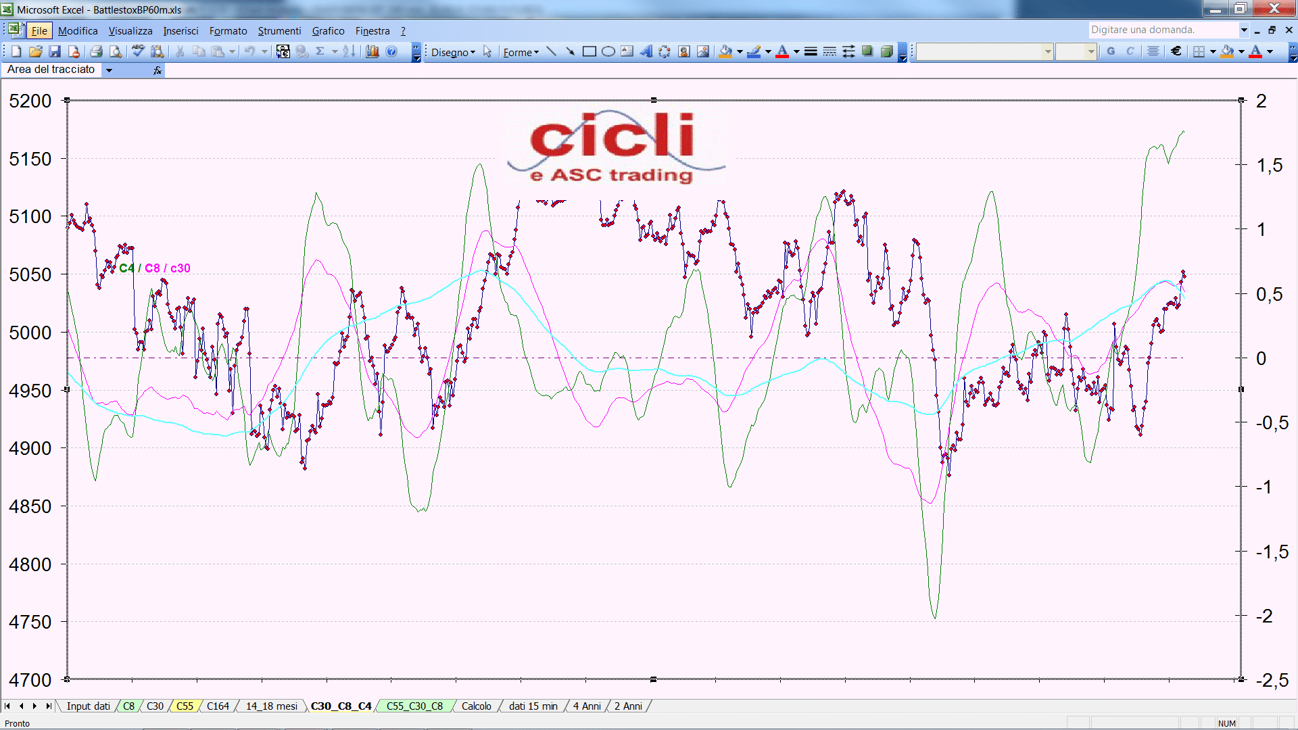1298x730 pixels.
Task: Click the euro conversion toolbar icon
Action: (283, 51)
